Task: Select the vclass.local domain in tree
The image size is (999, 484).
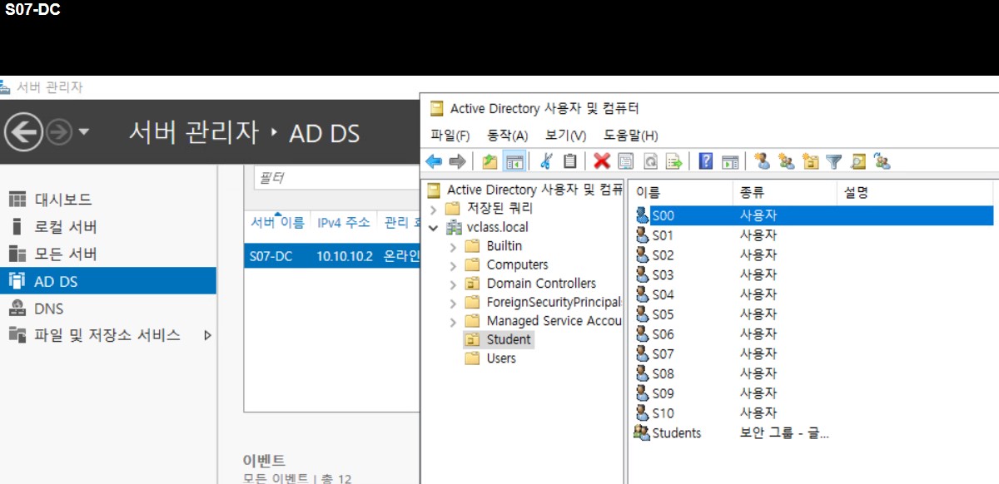Action: click(497, 227)
